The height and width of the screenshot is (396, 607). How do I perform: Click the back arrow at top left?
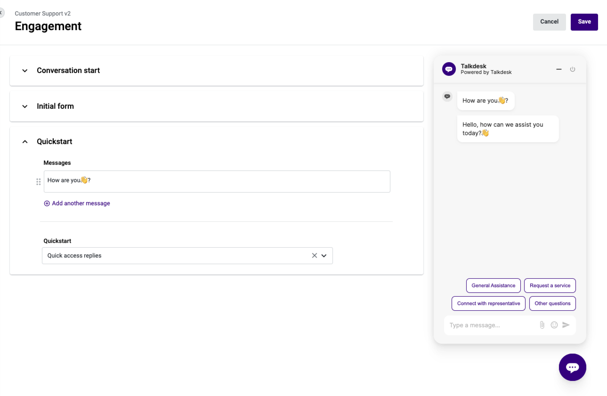coord(1,13)
